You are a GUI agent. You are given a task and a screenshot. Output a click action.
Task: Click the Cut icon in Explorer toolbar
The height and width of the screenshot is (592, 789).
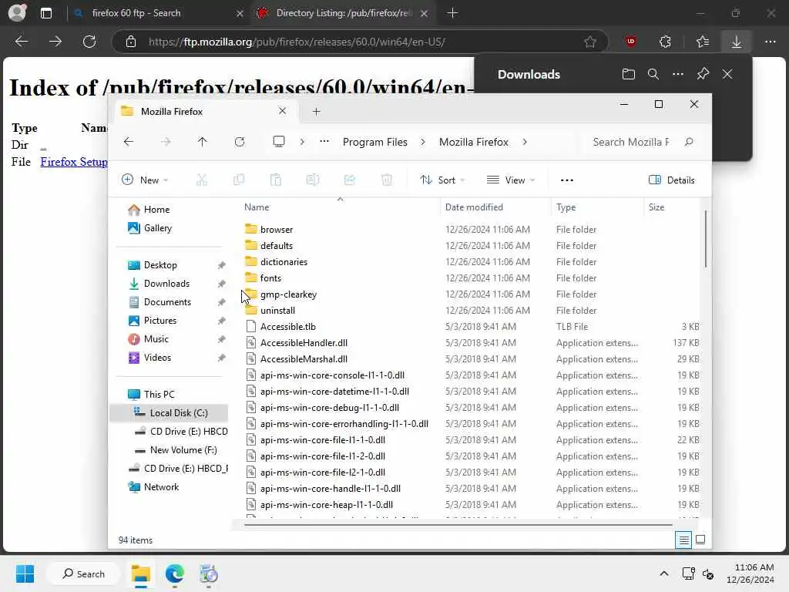(202, 180)
